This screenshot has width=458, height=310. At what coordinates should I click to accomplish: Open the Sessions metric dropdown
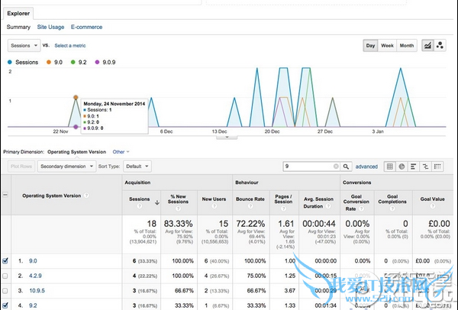point(24,46)
